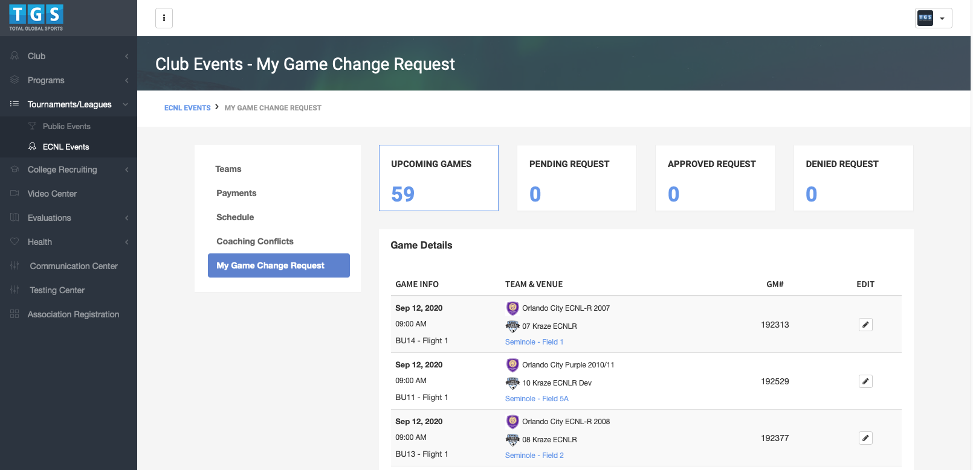Open the Seminole - Field 5A venue link
This screenshot has width=973, height=470.
tap(537, 399)
